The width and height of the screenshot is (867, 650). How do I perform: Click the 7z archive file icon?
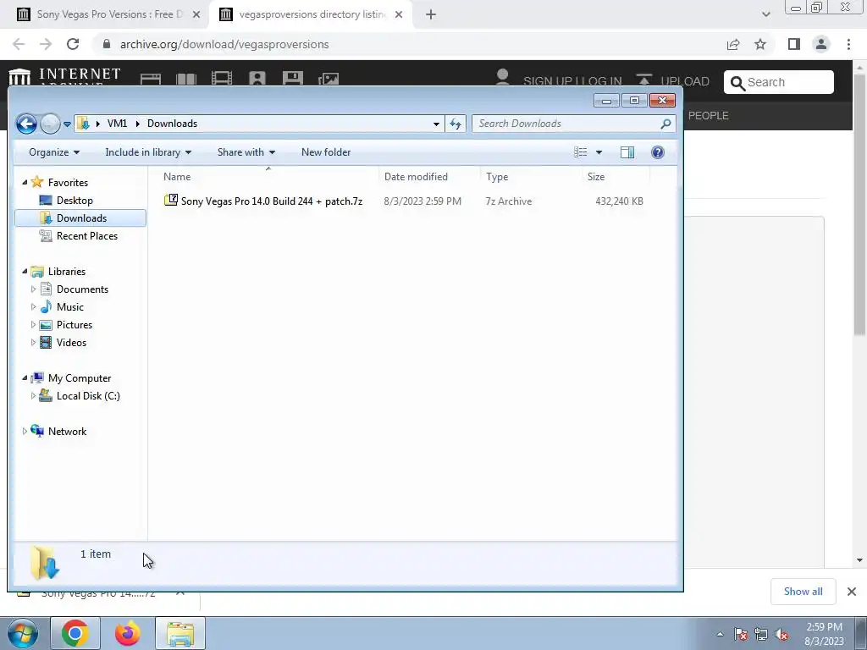click(171, 201)
